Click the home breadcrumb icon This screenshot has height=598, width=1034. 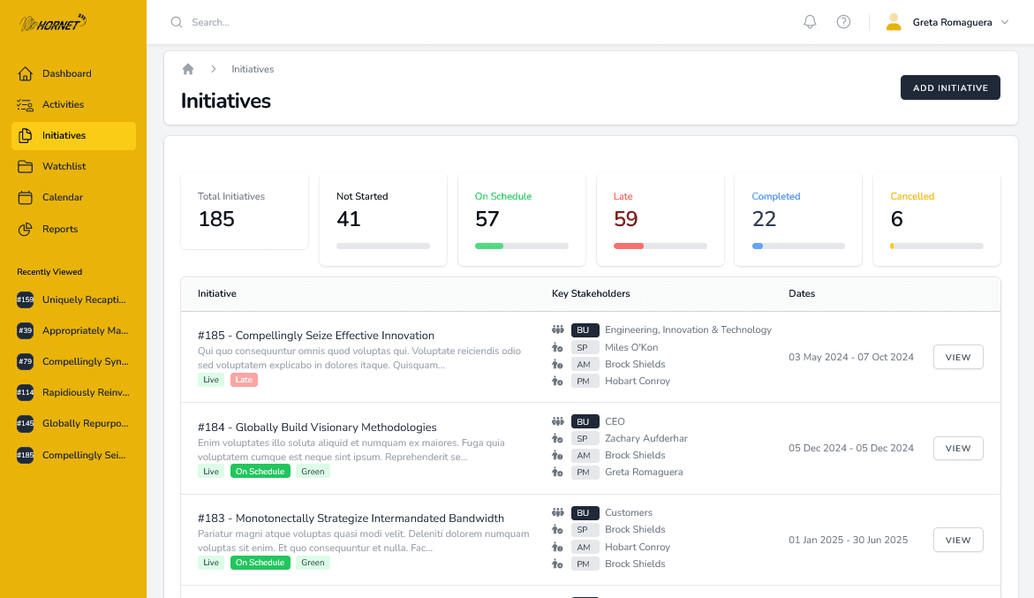pos(188,69)
